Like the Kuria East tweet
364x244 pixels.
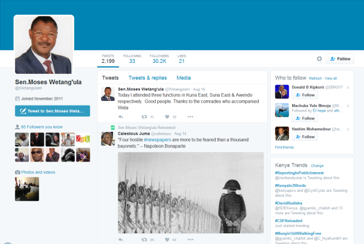point(167,117)
